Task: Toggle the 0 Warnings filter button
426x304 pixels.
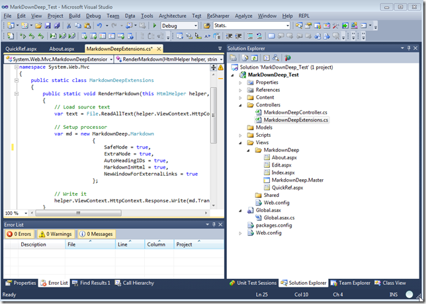Action: pos(56,234)
